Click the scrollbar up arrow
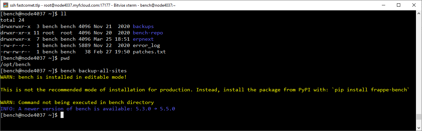 pos(419,14)
